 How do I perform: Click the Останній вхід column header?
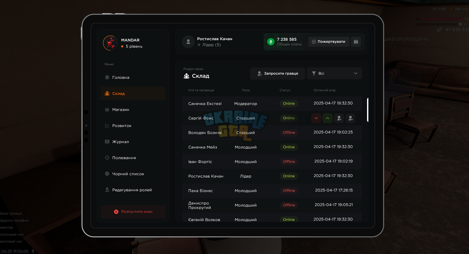(x=325, y=90)
